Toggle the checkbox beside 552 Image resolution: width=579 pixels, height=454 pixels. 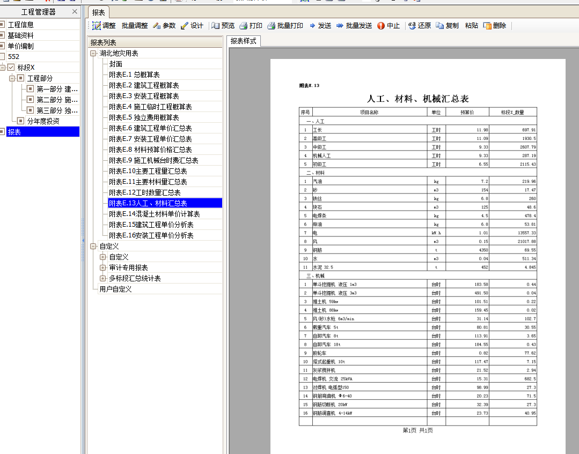pyautogui.click(x=3, y=57)
